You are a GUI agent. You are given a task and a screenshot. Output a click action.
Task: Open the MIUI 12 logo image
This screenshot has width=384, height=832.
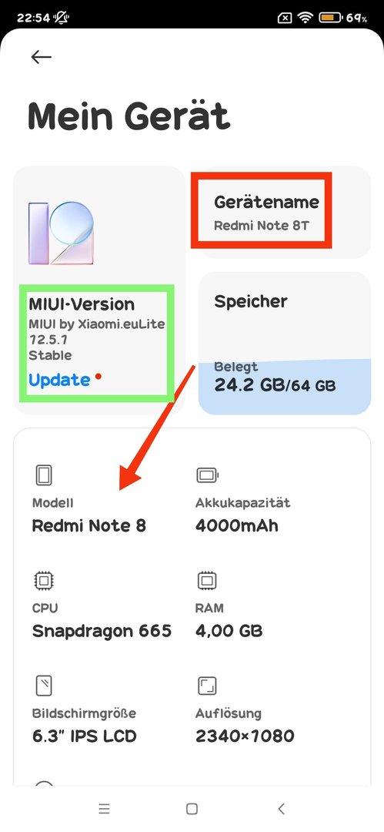[61, 233]
